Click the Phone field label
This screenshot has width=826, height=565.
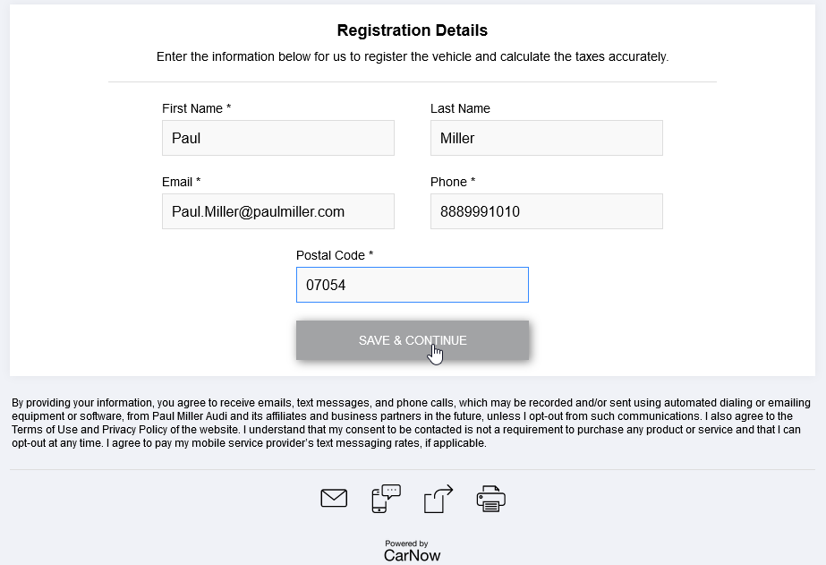[x=453, y=182]
